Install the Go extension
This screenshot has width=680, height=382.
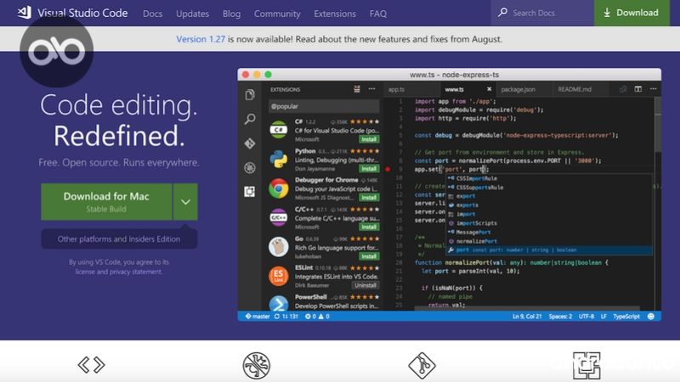click(x=369, y=256)
